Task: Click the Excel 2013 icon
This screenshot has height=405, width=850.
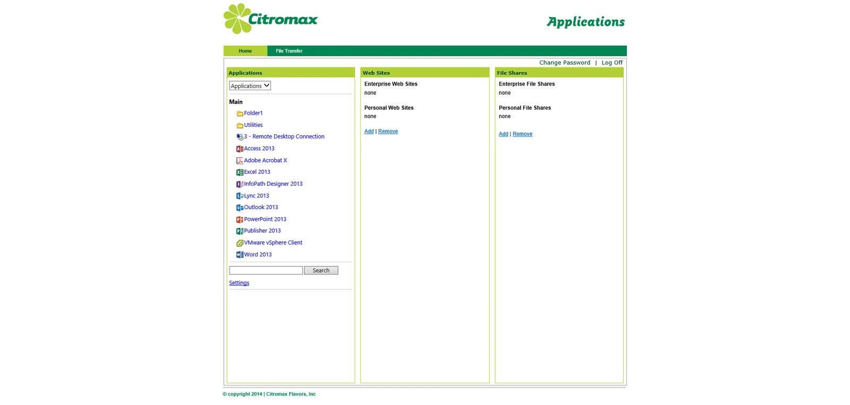Action: click(240, 173)
